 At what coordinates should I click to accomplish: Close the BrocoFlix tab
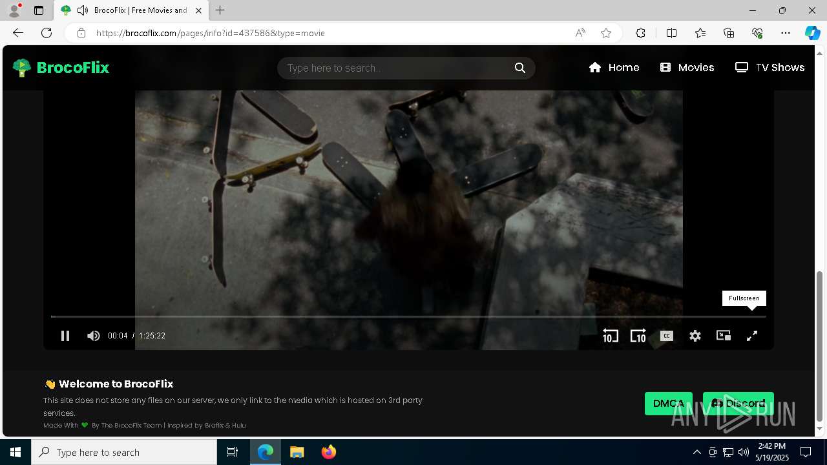[x=199, y=10]
